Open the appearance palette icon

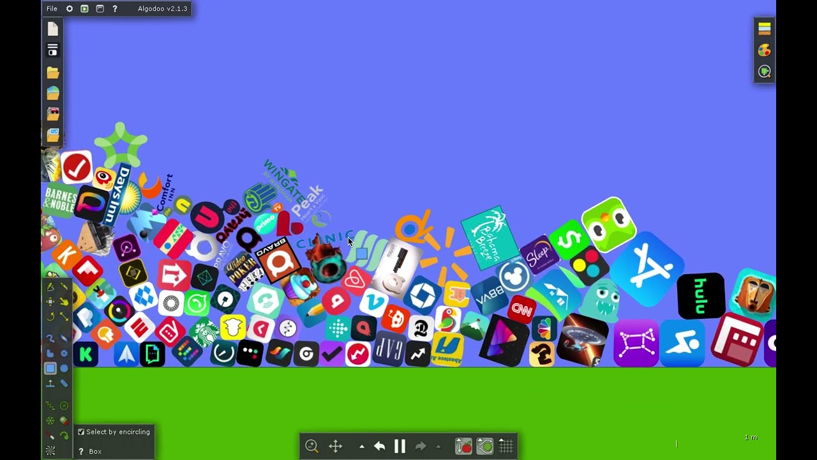765,50
